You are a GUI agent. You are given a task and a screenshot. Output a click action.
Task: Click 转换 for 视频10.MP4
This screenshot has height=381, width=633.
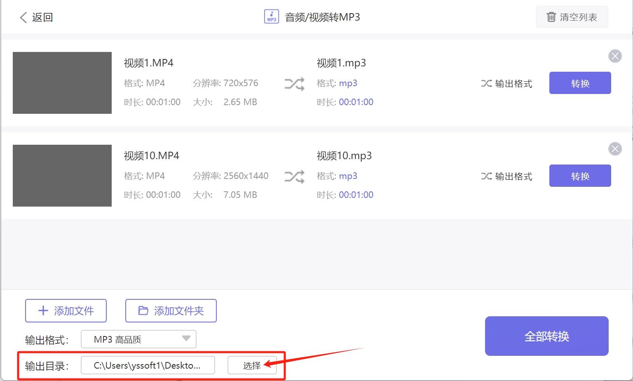[580, 176]
